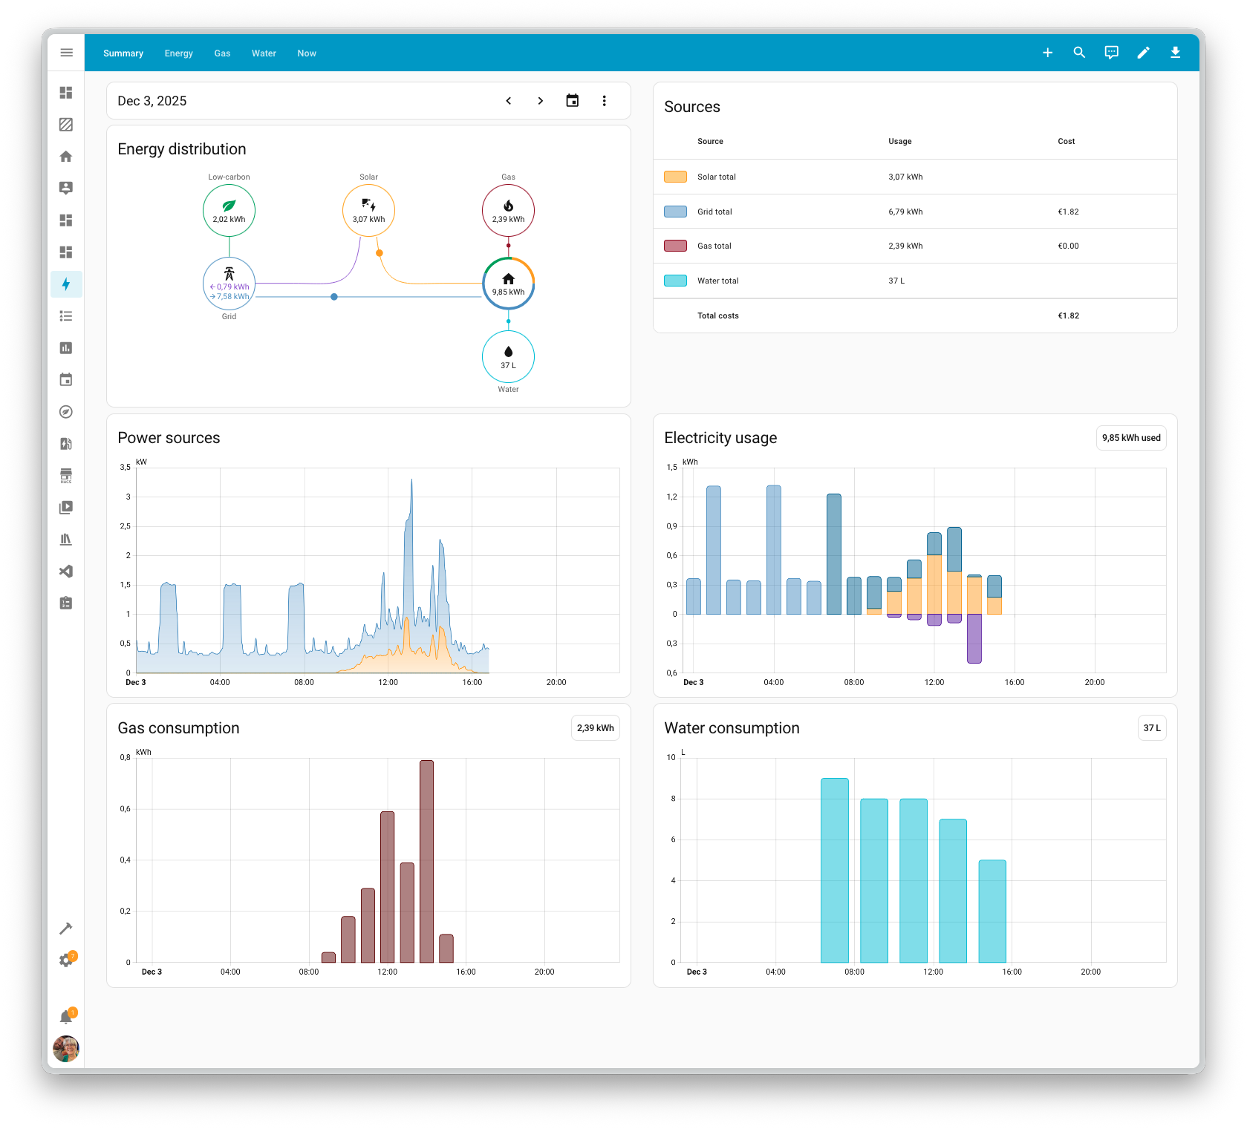
Task: Open HACS from the sidebar
Action: point(66,475)
